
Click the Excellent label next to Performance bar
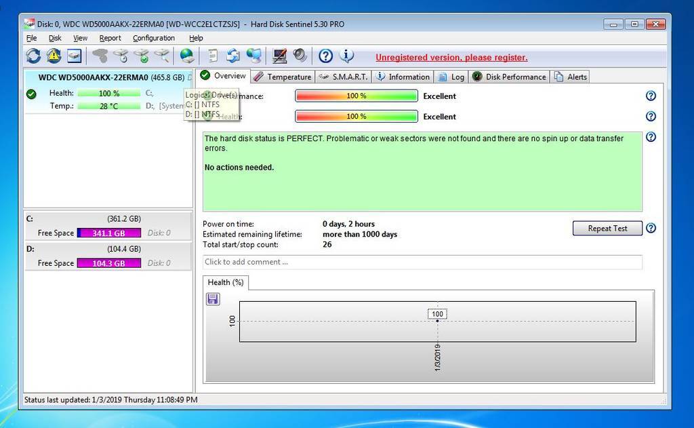(439, 96)
